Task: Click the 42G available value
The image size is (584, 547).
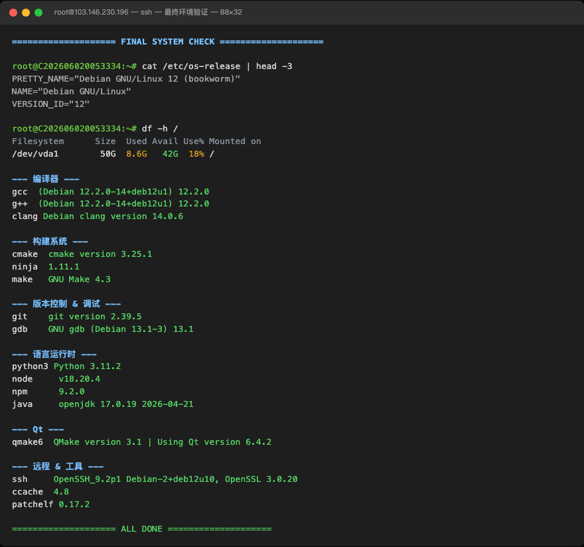Action: click(170, 154)
